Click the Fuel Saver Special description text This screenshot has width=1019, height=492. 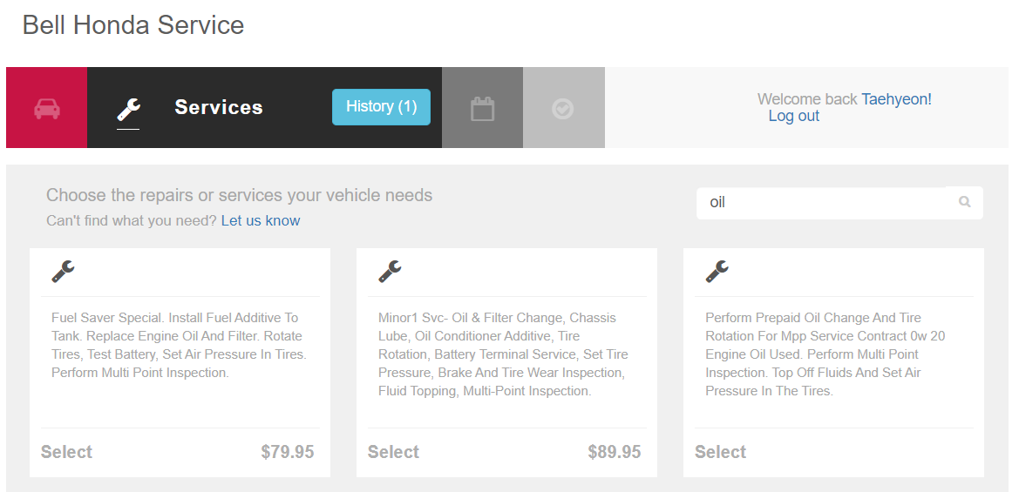point(179,346)
